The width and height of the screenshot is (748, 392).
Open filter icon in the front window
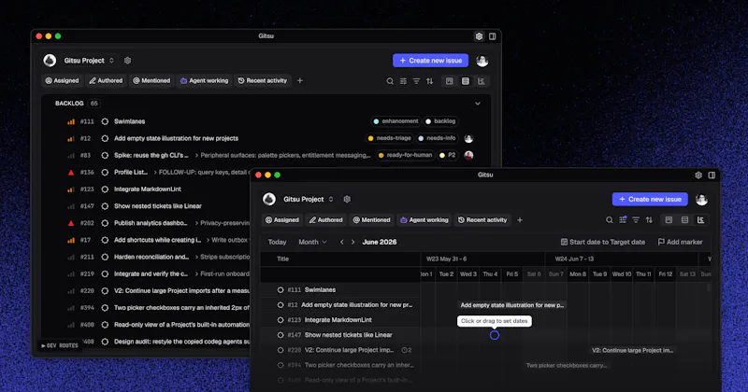click(636, 220)
